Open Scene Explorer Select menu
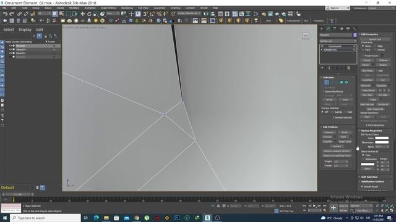The width and height of the screenshot is (396, 222). (9, 30)
